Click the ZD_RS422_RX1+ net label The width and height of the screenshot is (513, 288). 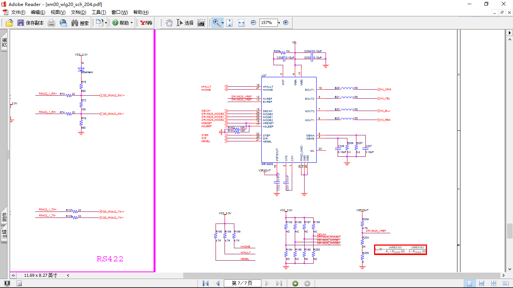114,95
